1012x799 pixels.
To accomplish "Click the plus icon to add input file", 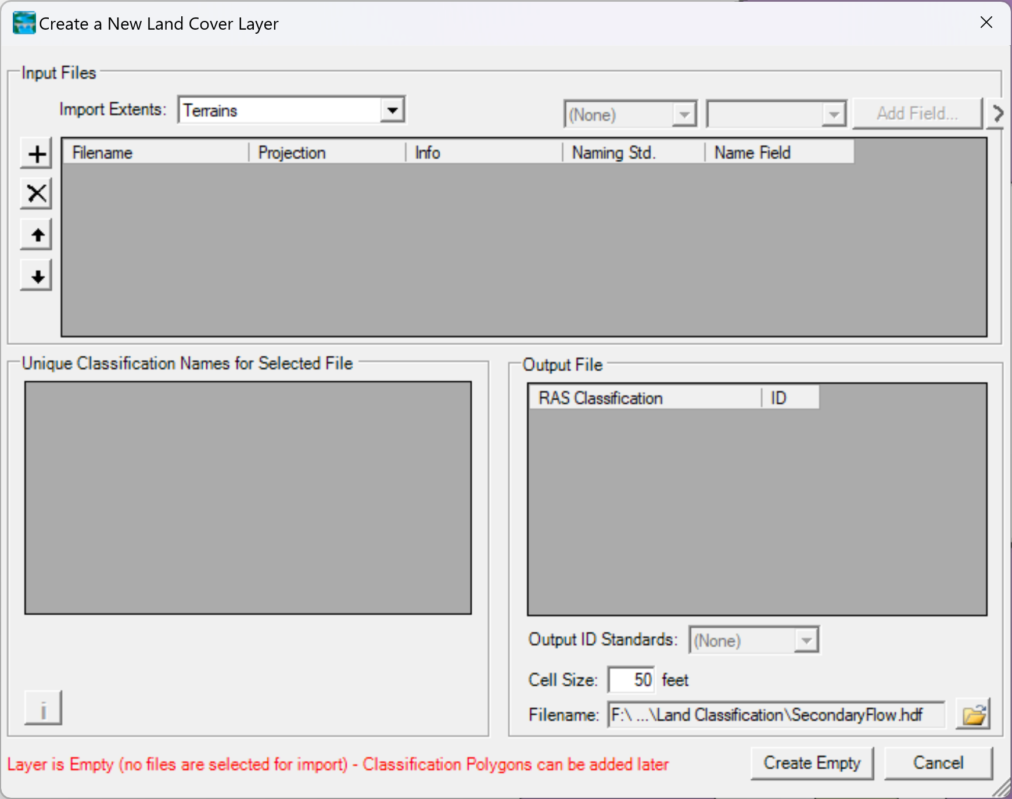I will pyautogui.click(x=37, y=154).
